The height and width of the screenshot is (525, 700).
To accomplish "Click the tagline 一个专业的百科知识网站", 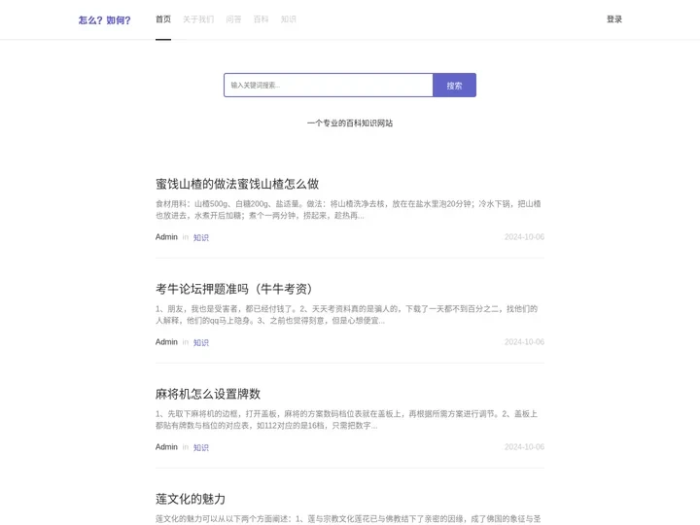I will coord(350,123).
